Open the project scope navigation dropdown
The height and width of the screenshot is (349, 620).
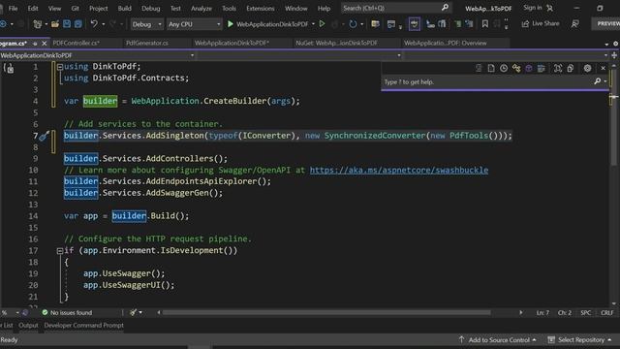click(x=98, y=55)
